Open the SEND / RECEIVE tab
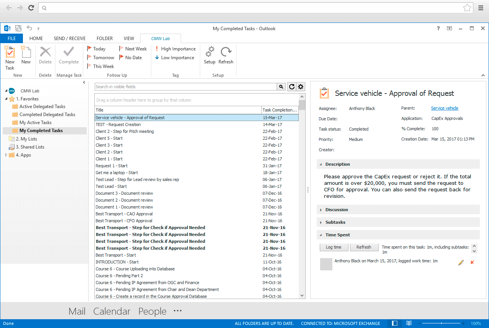Screen dimensions: 489x328 click(x=70, y=38)
